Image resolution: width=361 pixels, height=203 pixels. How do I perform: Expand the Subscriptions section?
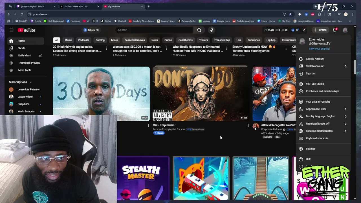[20, 82]
